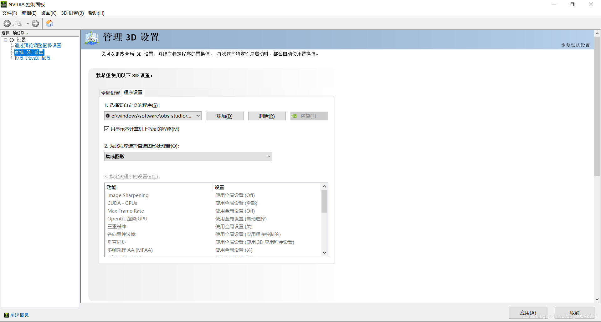601x322 pixels.
Task: Select the OpenGL 渲染 GPU row
Action: [x=213, y=219]
